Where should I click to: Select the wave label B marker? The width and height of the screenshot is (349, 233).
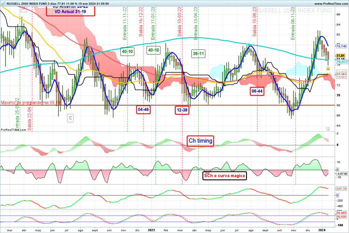[24, 9]
